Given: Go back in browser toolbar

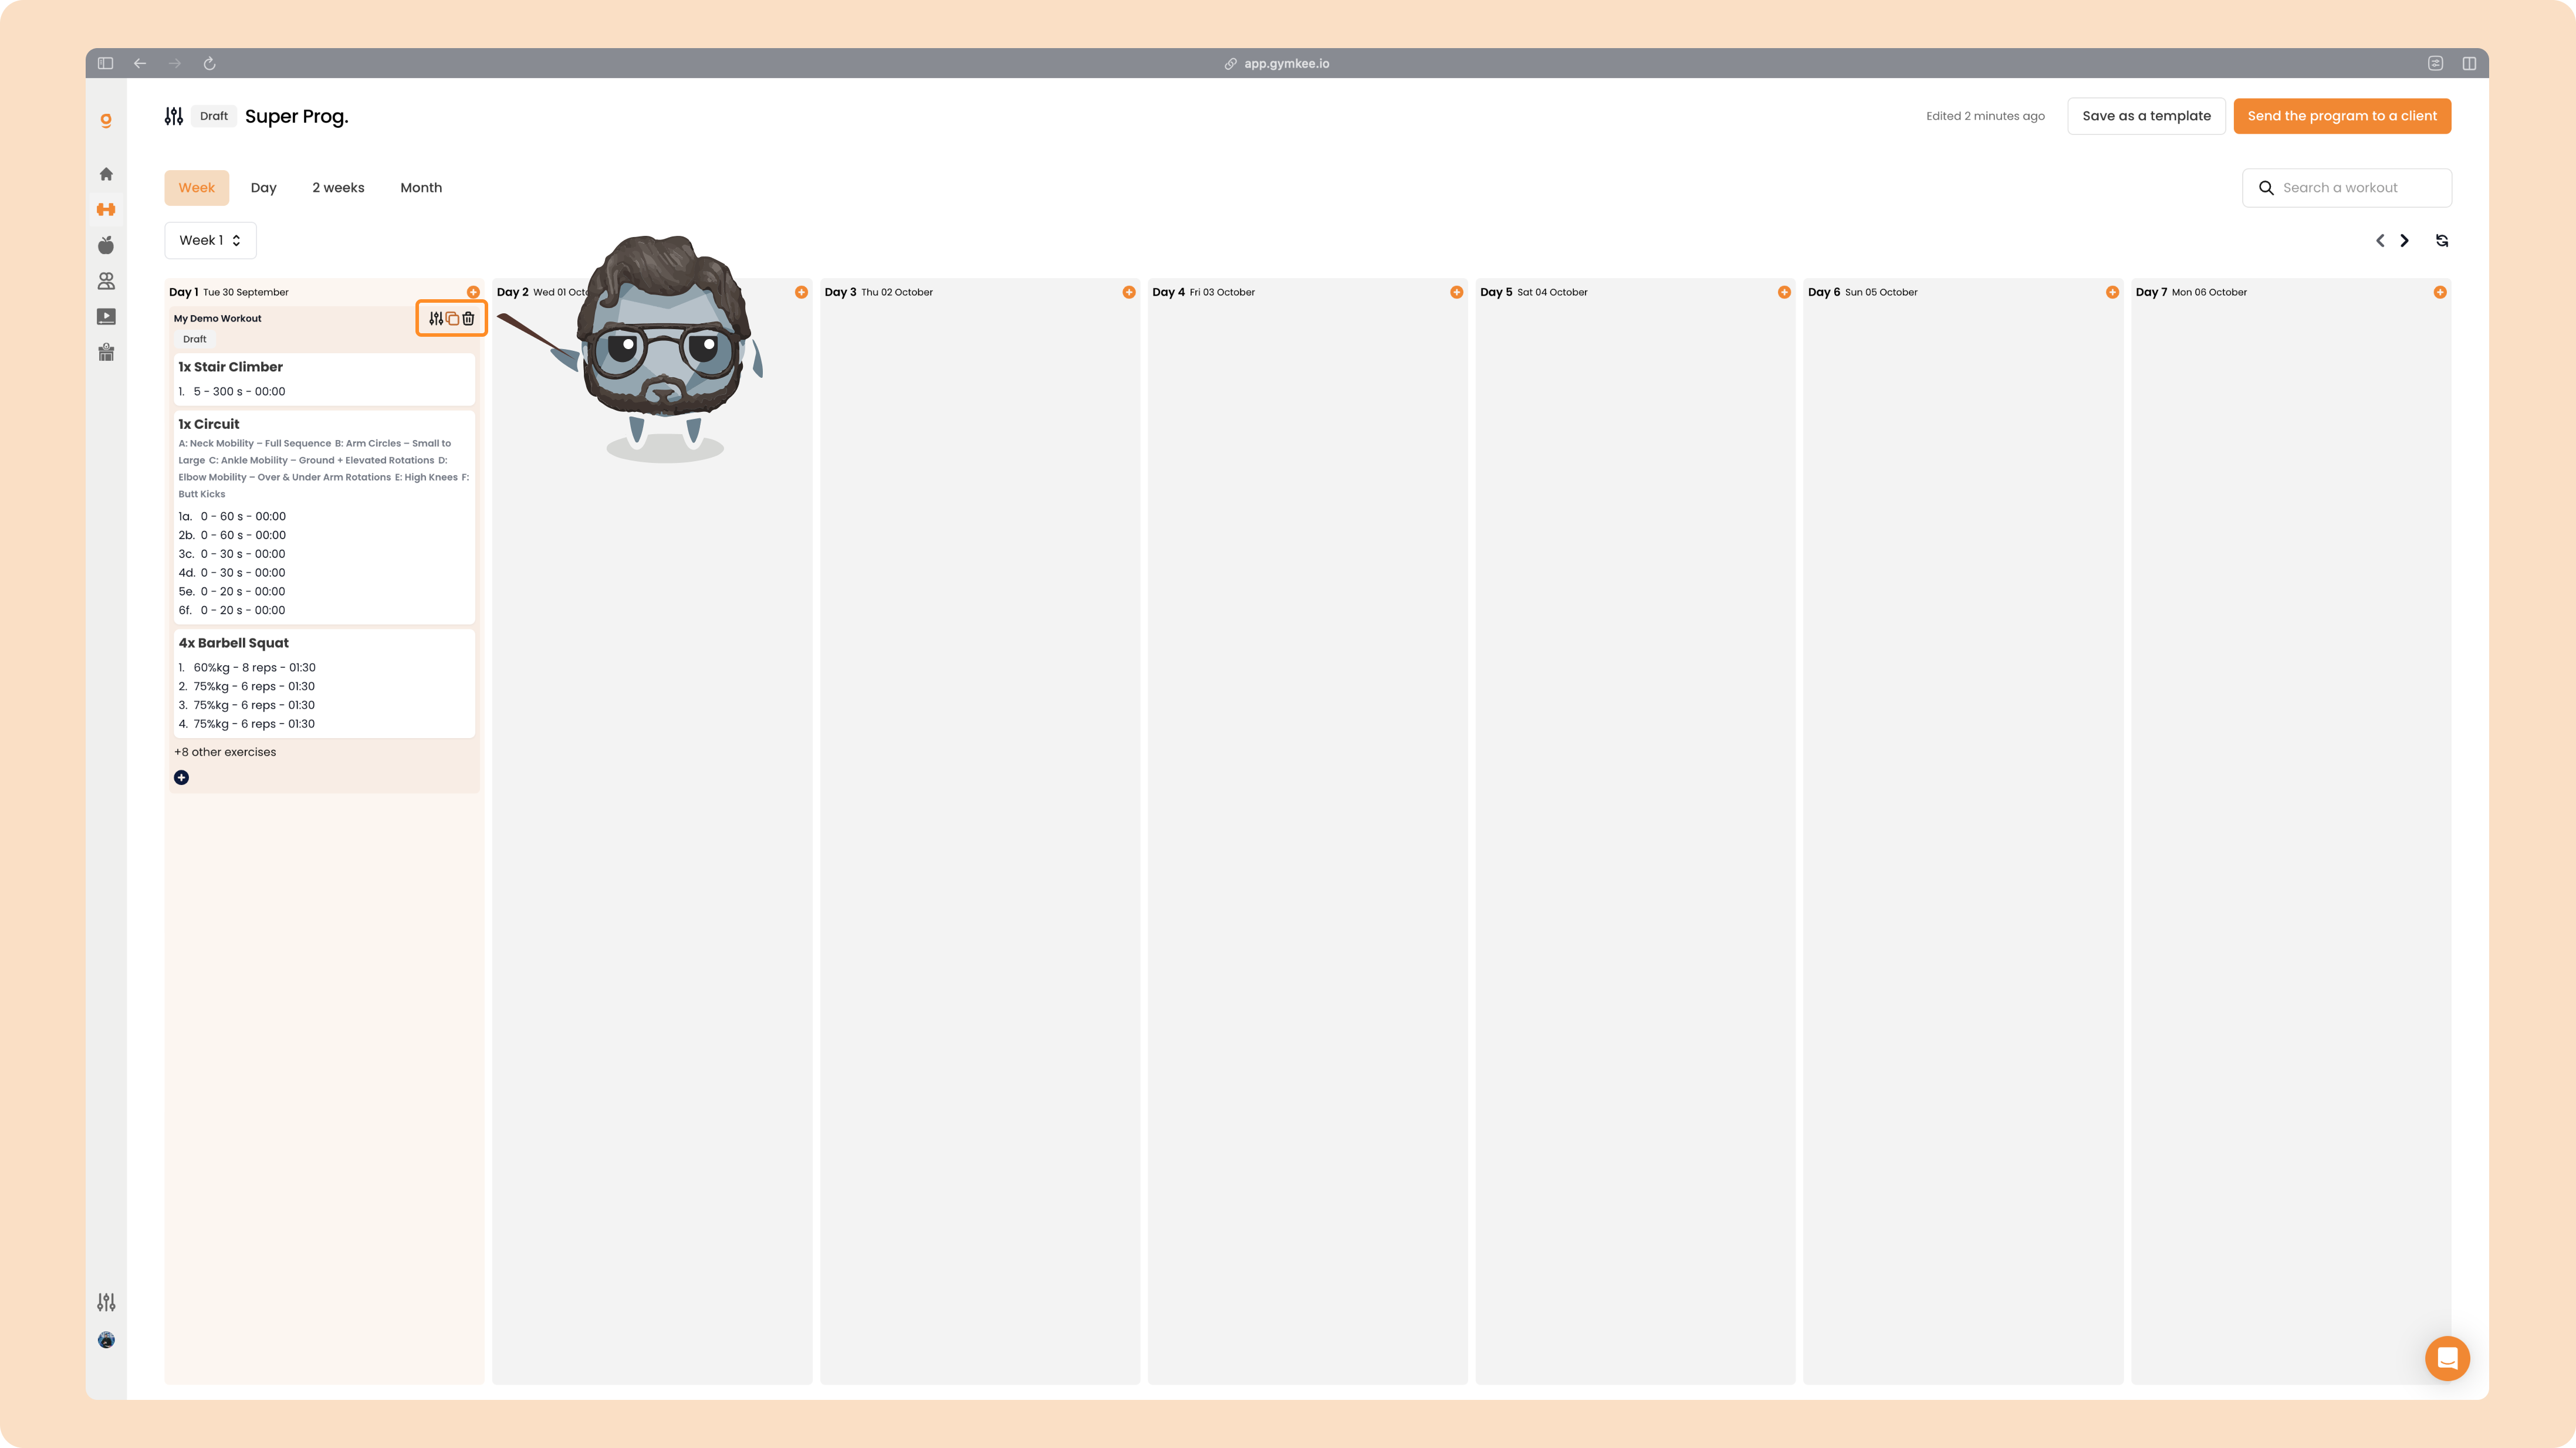Looking at the screenshot, I should (x=140, y=63).
